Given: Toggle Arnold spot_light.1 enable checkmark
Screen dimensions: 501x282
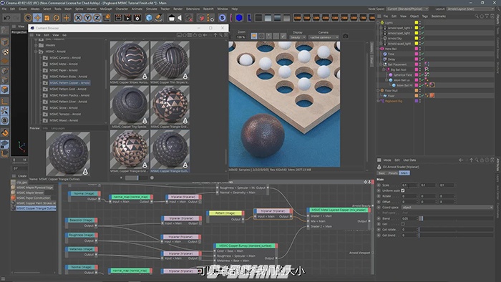Looking at the screenshot, I should coord(422,28).
